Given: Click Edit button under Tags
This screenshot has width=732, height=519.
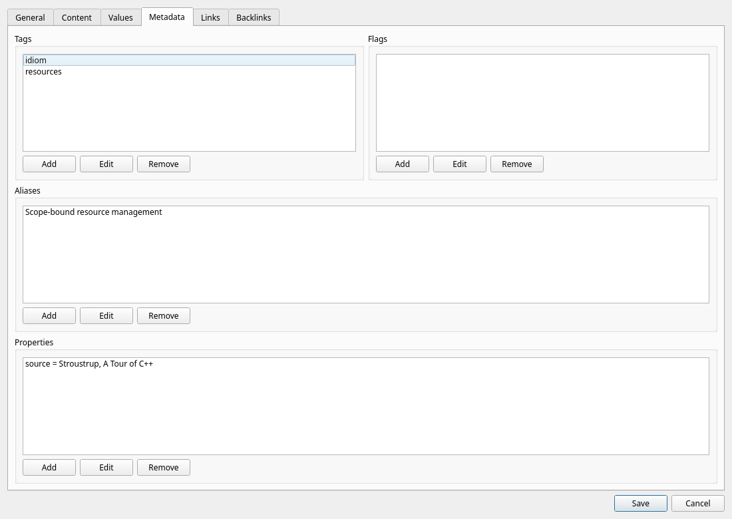Looking at the screenshot, I should pyautogui.click(x=106, y=164).
